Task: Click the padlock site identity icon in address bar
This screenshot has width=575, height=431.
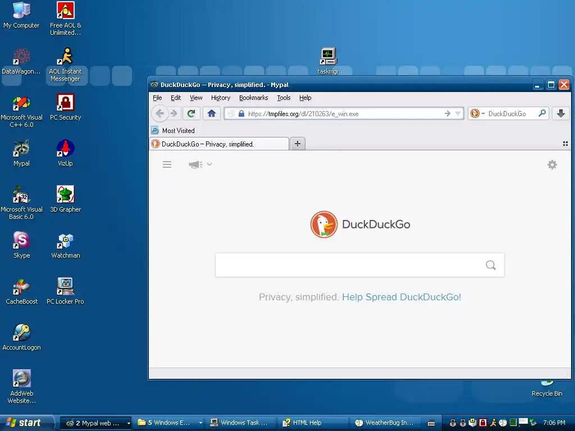Action: coord(241,113)
